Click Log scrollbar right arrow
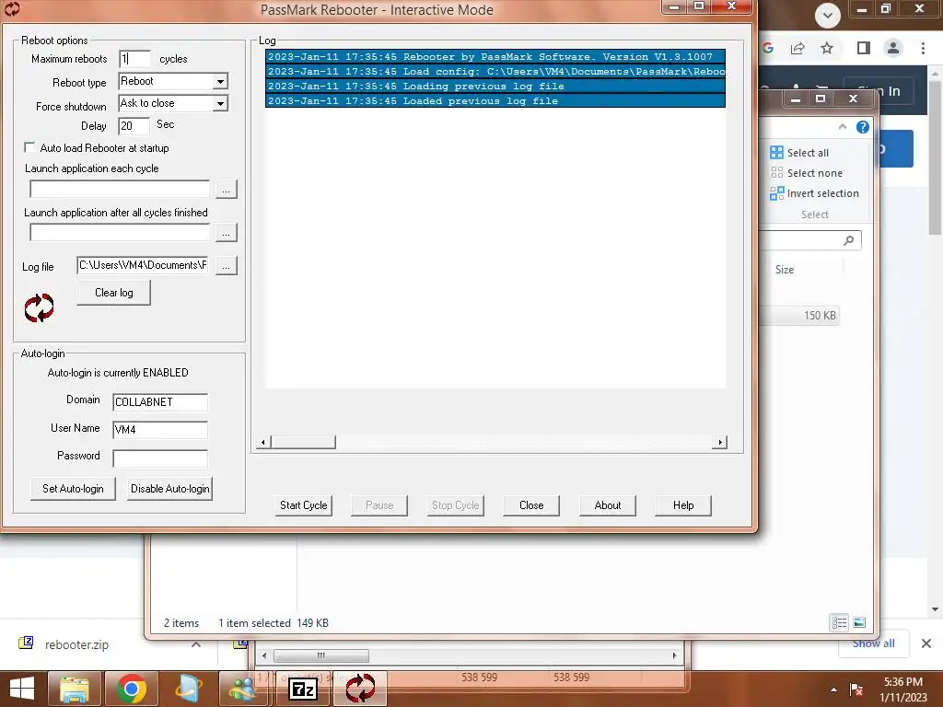The image size is (943, 707). pyautogui.click(x=720, y=443)
